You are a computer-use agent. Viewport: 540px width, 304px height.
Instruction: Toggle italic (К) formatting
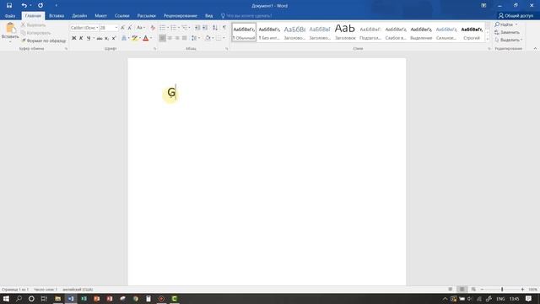click(81, 38)
